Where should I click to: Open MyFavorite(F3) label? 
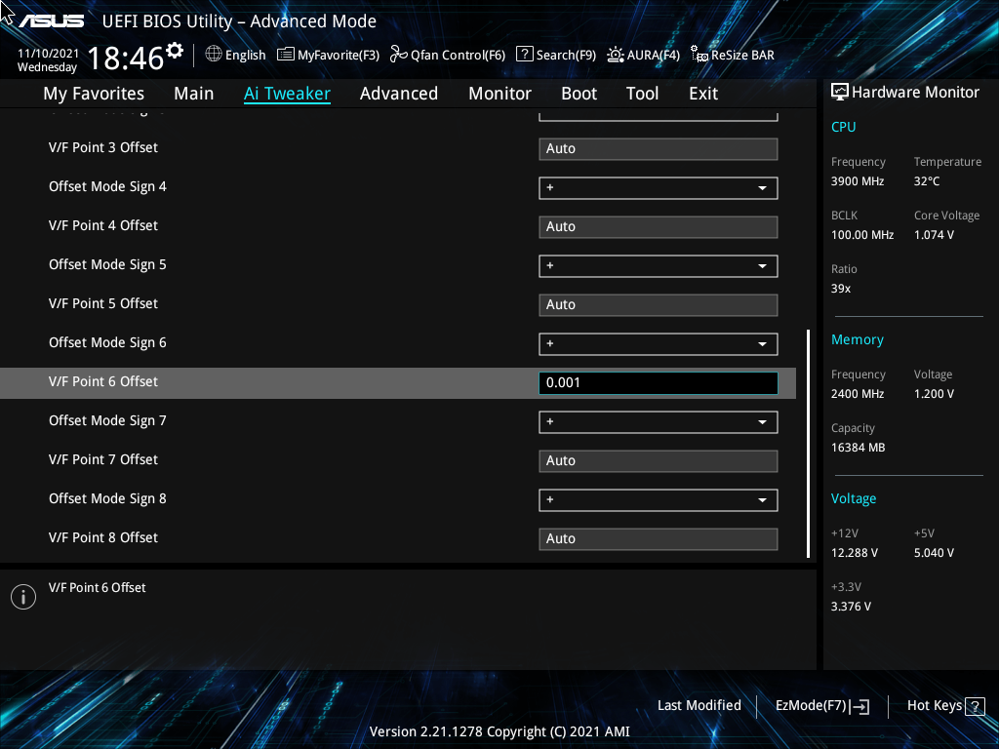339,56
